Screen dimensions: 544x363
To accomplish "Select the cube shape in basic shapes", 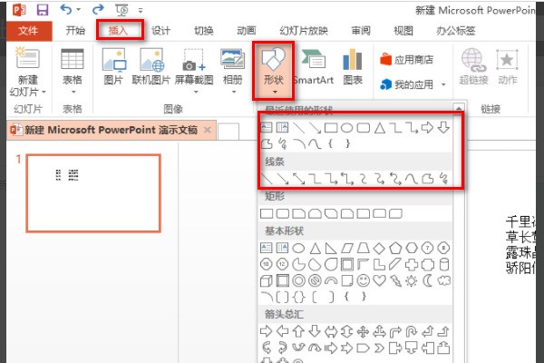I will click(x=266, y=280).
